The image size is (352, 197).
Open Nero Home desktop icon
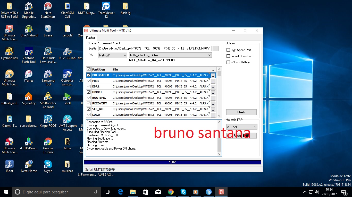pos(29,166)
